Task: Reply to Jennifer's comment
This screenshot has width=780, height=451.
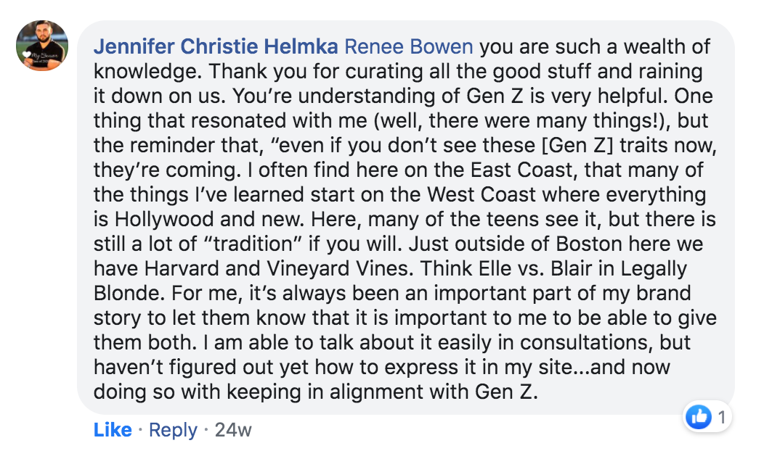Action: (x=173, y=430)
